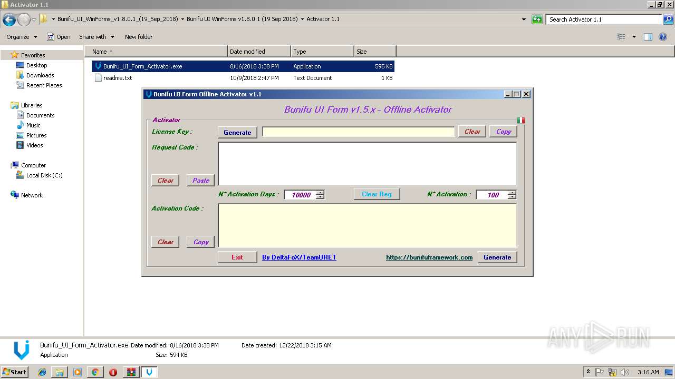Click the License Key input field

coord(358,132)
